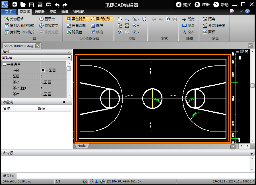Viewport: 256px width, 185px height.
Task: Open the 默认值 properties dropdown
Action: tap(36, 57)
